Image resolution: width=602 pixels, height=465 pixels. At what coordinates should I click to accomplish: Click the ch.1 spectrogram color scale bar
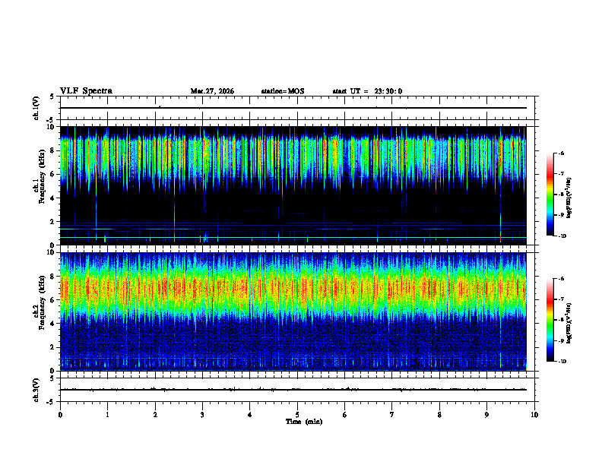(550, 195)
